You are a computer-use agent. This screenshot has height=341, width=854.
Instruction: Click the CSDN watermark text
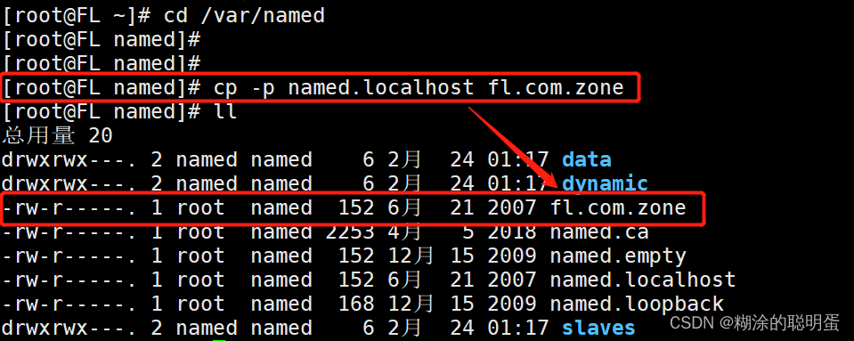pyautogui.click(x=754, y=323)
